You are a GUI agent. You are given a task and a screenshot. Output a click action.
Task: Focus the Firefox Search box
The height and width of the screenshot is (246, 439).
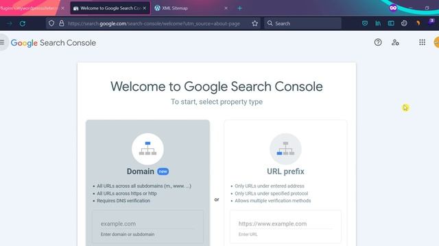(303, 23)
